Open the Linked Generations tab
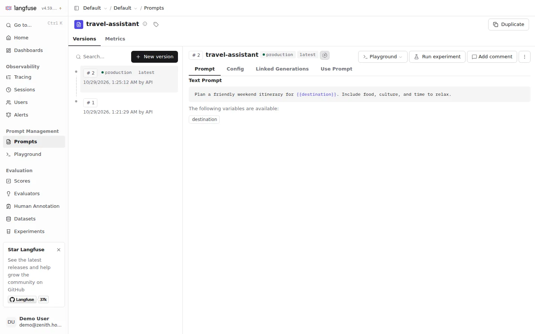The width and height of the screenshot is (535, 334). pos(282,69)
